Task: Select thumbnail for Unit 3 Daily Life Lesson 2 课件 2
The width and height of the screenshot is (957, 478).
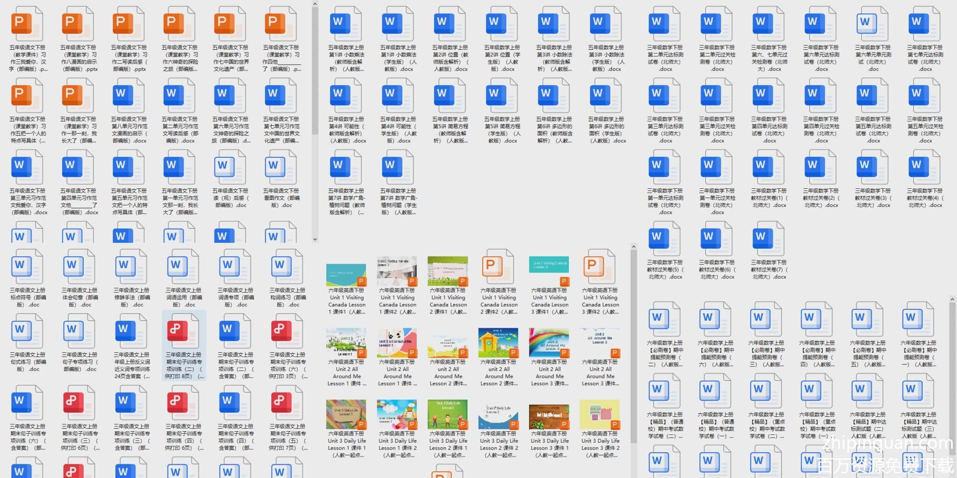Action: (499, 417)
